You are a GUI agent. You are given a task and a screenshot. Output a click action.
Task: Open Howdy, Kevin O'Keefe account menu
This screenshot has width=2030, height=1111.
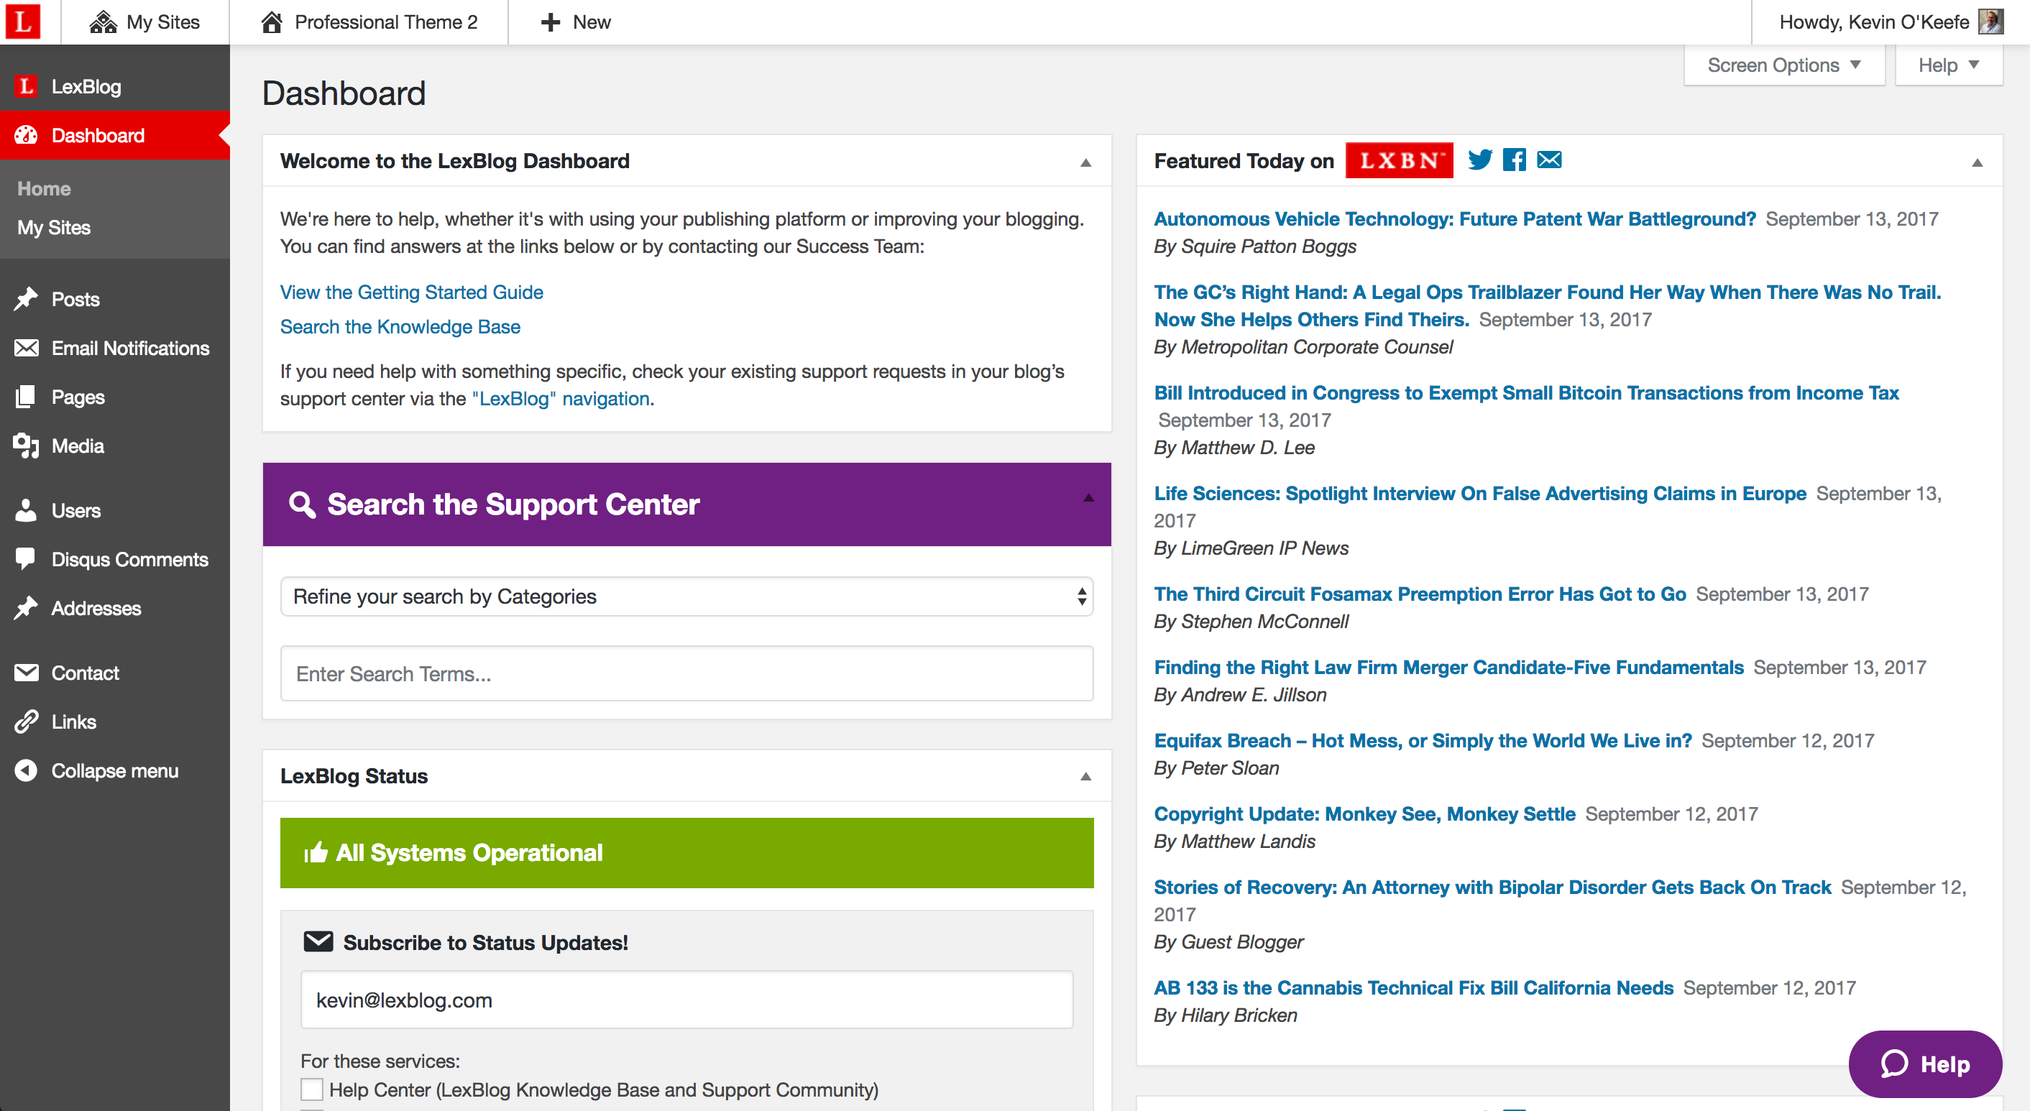click(1890, 22)
